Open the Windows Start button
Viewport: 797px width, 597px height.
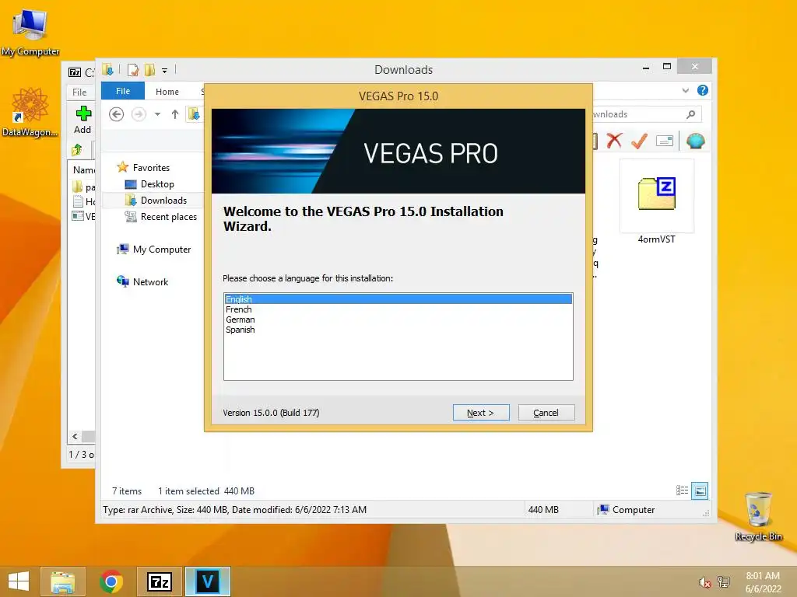(x=19, y=581)
